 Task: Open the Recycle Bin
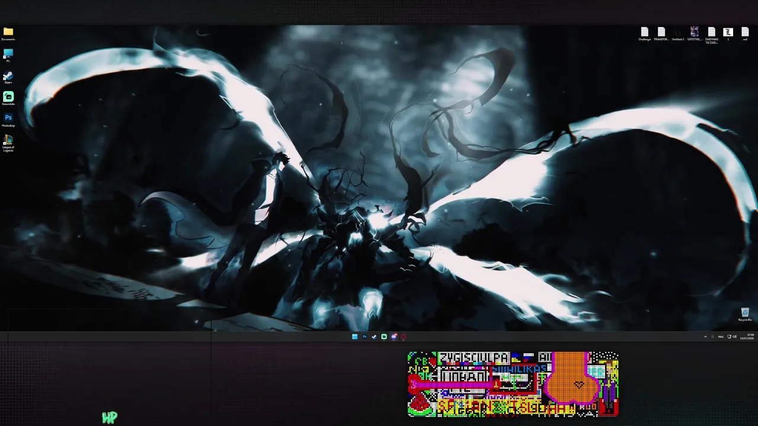745,314
